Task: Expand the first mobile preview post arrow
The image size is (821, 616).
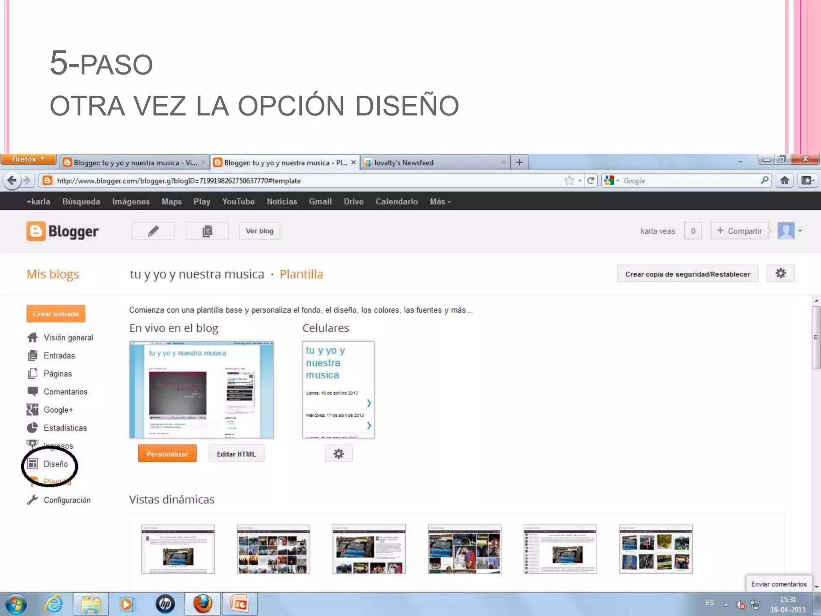Action: coord(369,403)
